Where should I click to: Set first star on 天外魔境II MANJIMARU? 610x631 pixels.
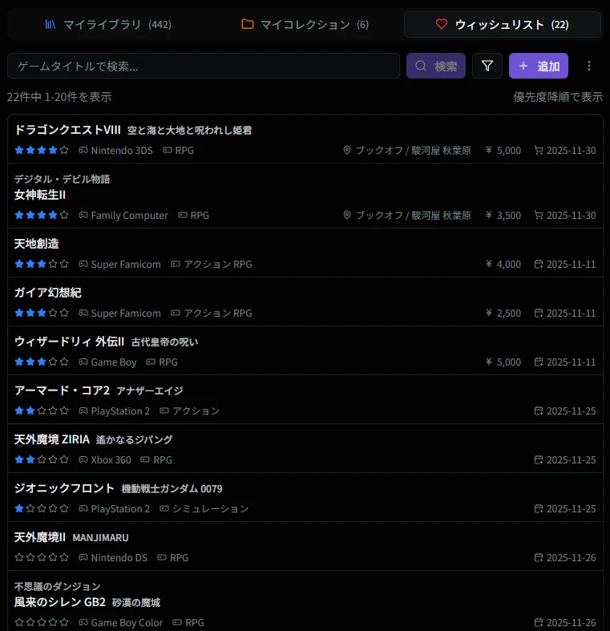pos(19,557)
